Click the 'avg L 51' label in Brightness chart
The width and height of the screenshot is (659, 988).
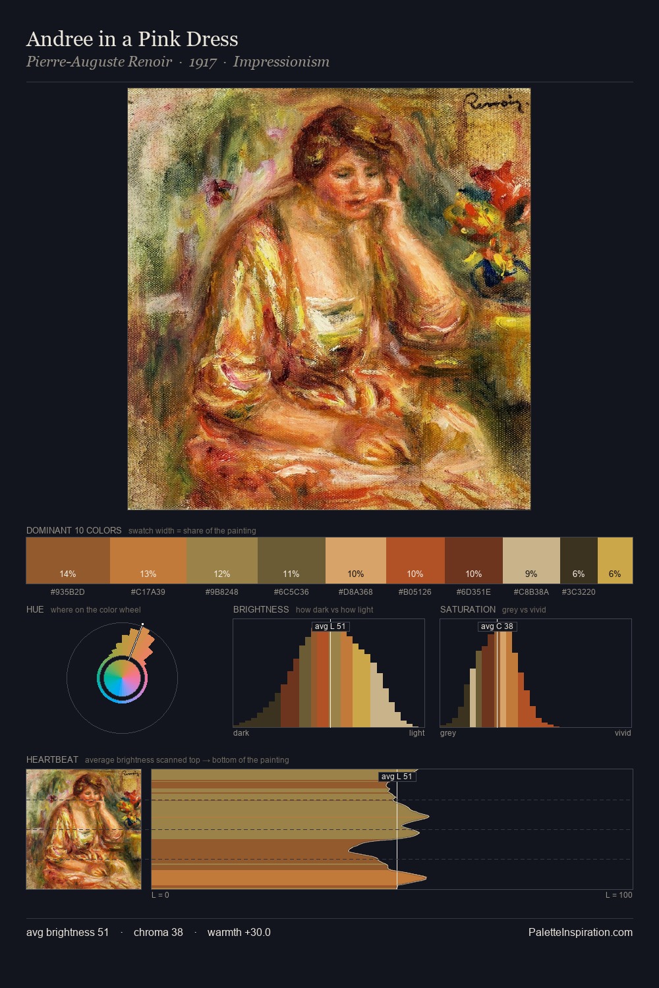click(330, 626)
